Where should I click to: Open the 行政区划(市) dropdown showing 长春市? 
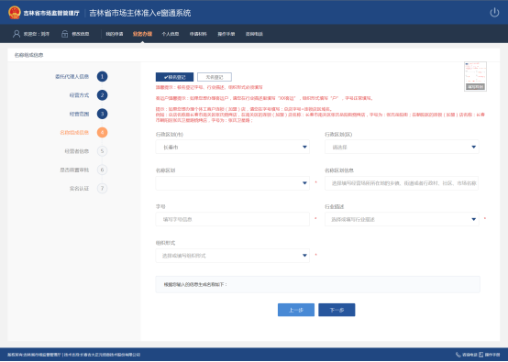tap(233, 147)
